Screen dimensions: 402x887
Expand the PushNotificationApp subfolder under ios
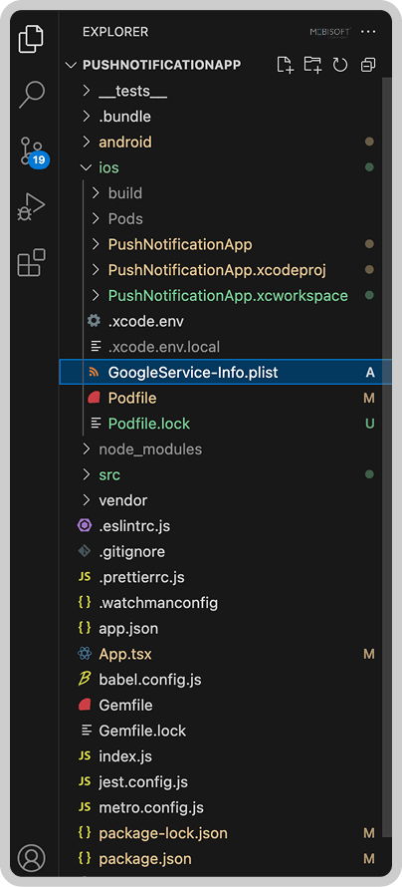(x=96, y=244)
